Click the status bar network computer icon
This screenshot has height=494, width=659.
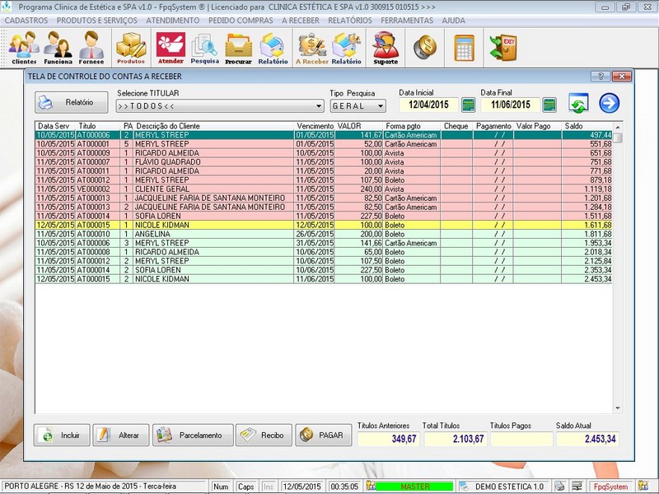click(577, 486)
